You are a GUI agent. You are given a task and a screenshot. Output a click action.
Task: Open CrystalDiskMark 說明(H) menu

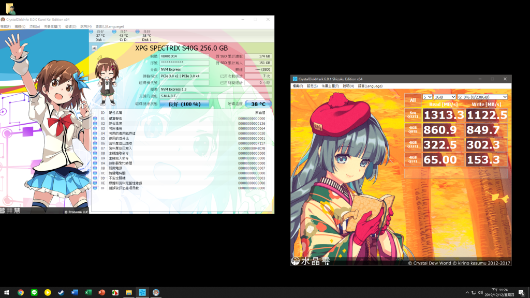point(348,86)
